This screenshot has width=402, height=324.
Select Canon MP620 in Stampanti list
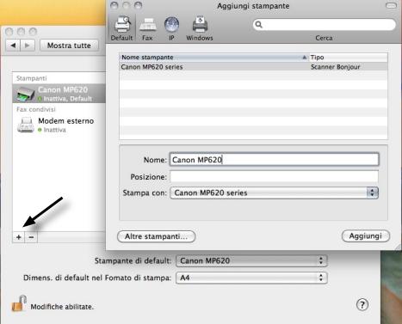59,94
